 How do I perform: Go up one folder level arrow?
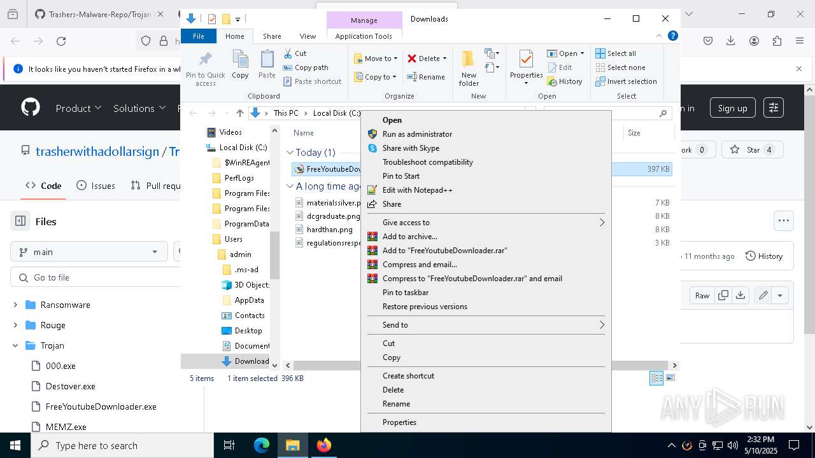tap(239, 113)
